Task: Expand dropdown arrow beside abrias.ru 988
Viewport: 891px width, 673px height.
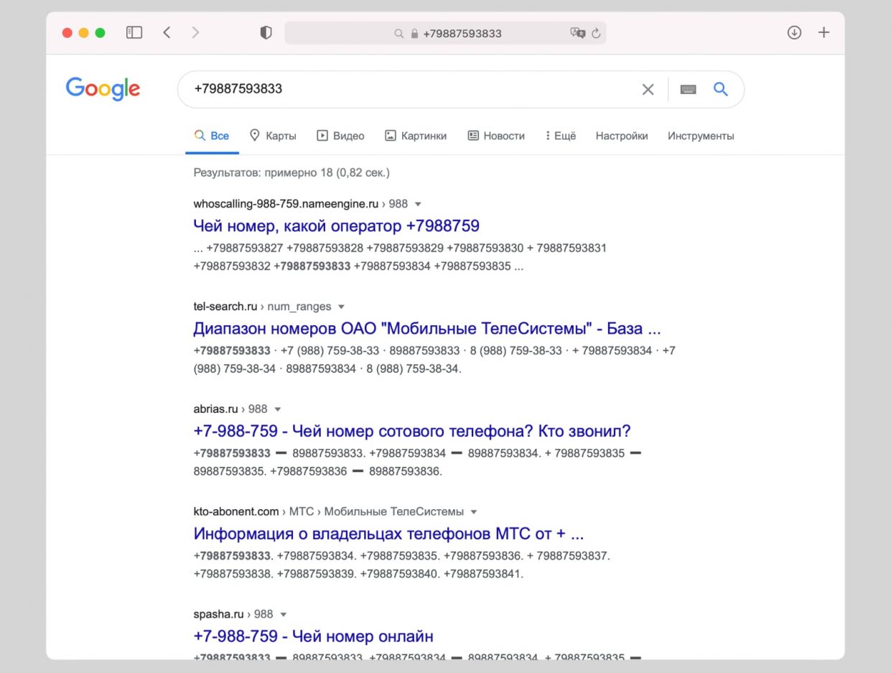Action: (278, 409)
